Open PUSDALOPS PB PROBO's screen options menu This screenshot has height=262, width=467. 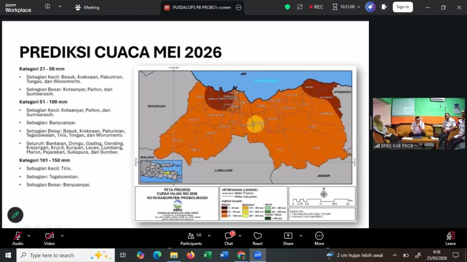(x=239, y=7)
